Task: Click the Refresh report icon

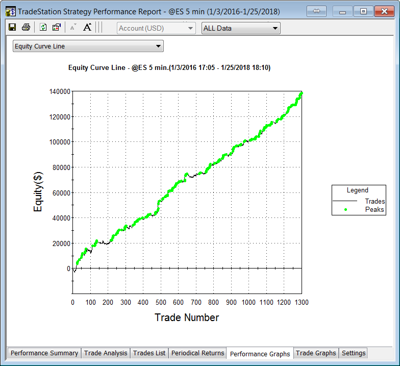Action: pyautogui.click(x=43, y=28)
